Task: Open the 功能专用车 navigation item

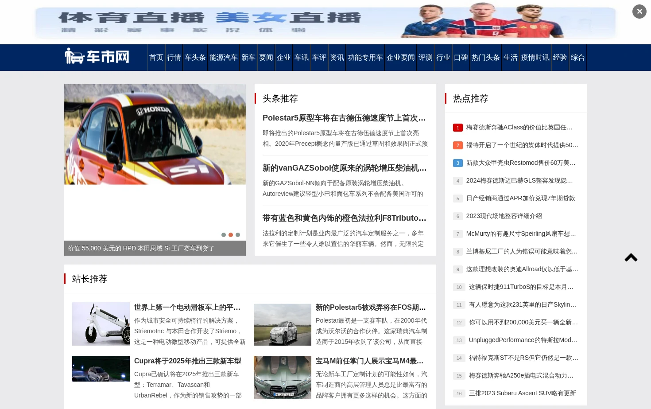Action: tap(365, 58)
